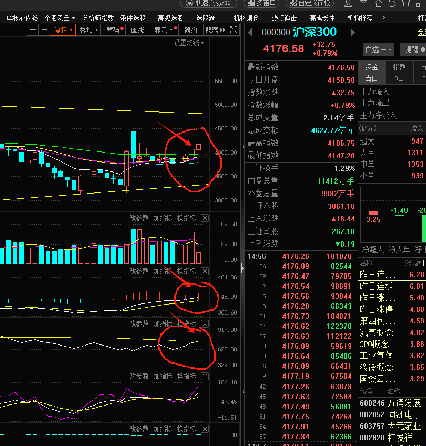The image size is (426, 446).
Task: Open the 显示 display dropdown
Action: tap(165, 30)
